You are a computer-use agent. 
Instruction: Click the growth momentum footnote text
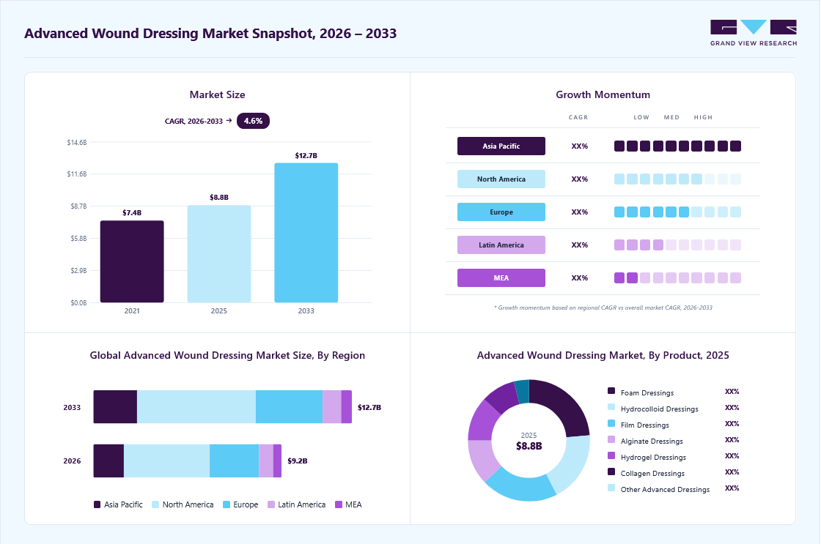pyautogui.click(x=603, y=308)
